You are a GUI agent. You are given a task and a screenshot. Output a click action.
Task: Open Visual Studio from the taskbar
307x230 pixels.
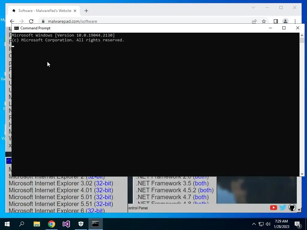tap(66, 224)
